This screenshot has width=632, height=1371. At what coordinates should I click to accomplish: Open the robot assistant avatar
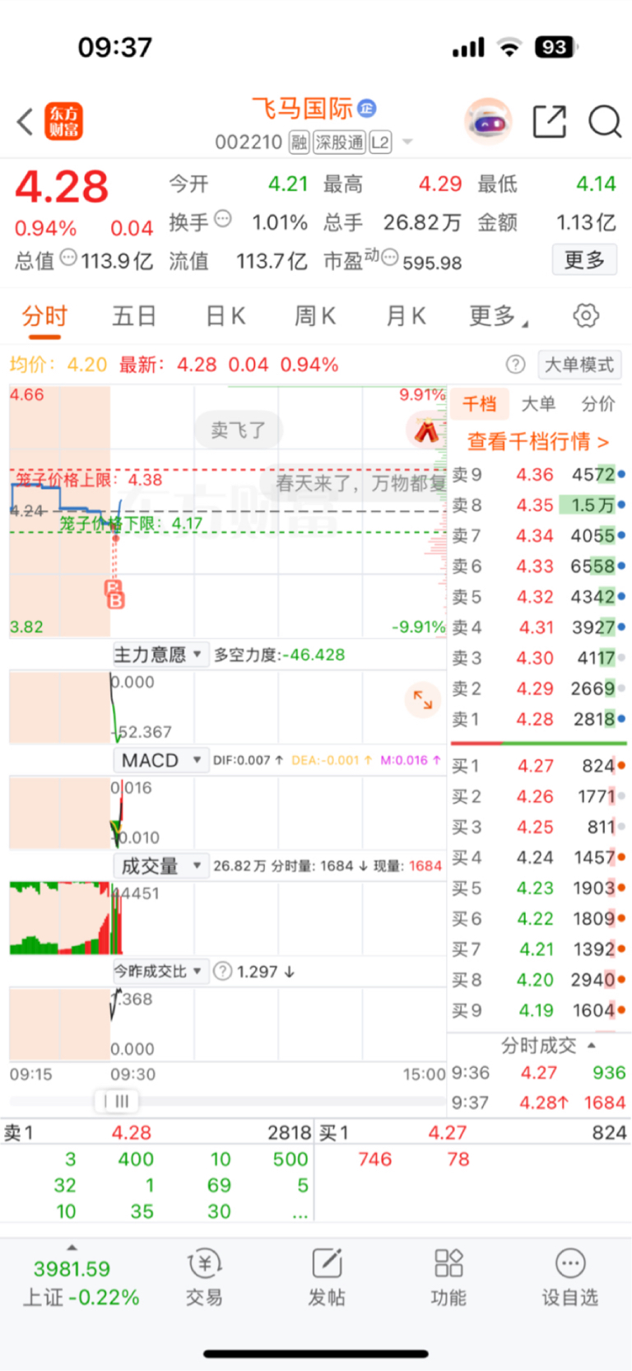coord(488,122)
